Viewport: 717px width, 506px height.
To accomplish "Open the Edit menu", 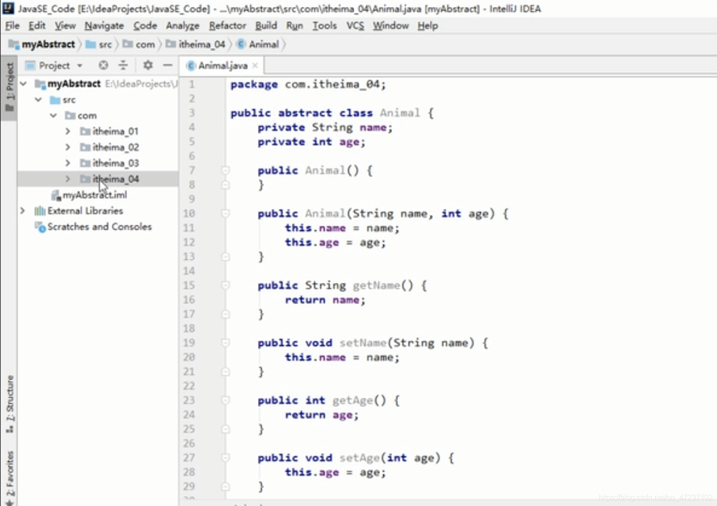I will point(37,26).
